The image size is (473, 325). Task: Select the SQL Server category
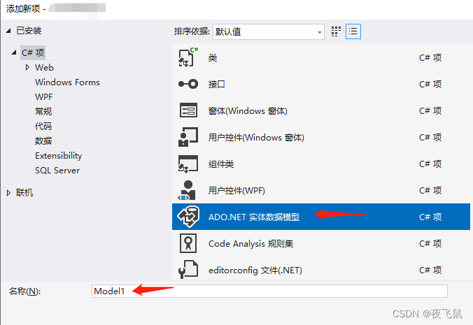click(x=57, y=171)
